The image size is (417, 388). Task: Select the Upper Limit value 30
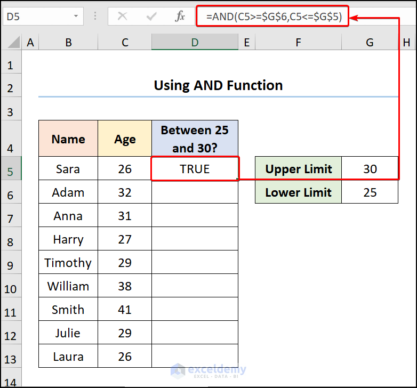[370, 168]
